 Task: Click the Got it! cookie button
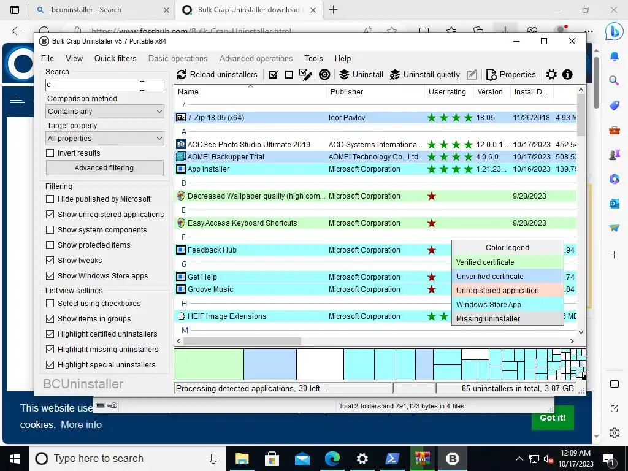click(x=553, y=418)
